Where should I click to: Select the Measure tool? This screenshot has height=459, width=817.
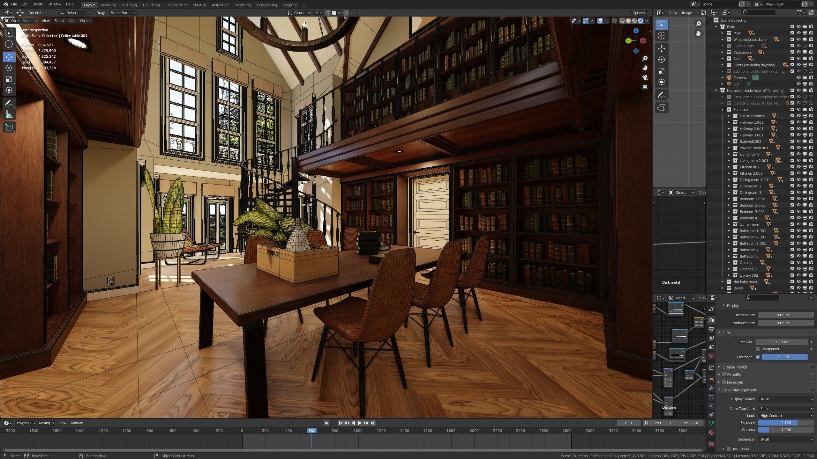(x=9, y=115)
